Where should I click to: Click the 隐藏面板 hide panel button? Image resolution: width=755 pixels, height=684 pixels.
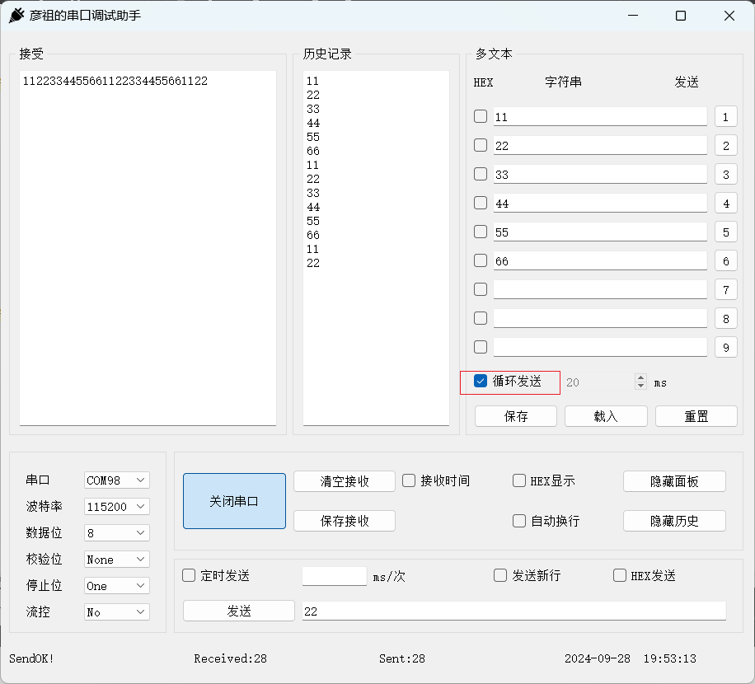click(x=674, y=481)
